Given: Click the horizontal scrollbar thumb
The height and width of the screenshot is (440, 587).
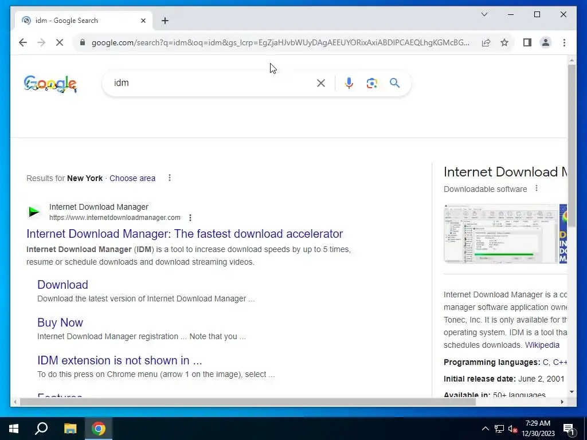Looking at the screenshot, I should click(248, 402).
